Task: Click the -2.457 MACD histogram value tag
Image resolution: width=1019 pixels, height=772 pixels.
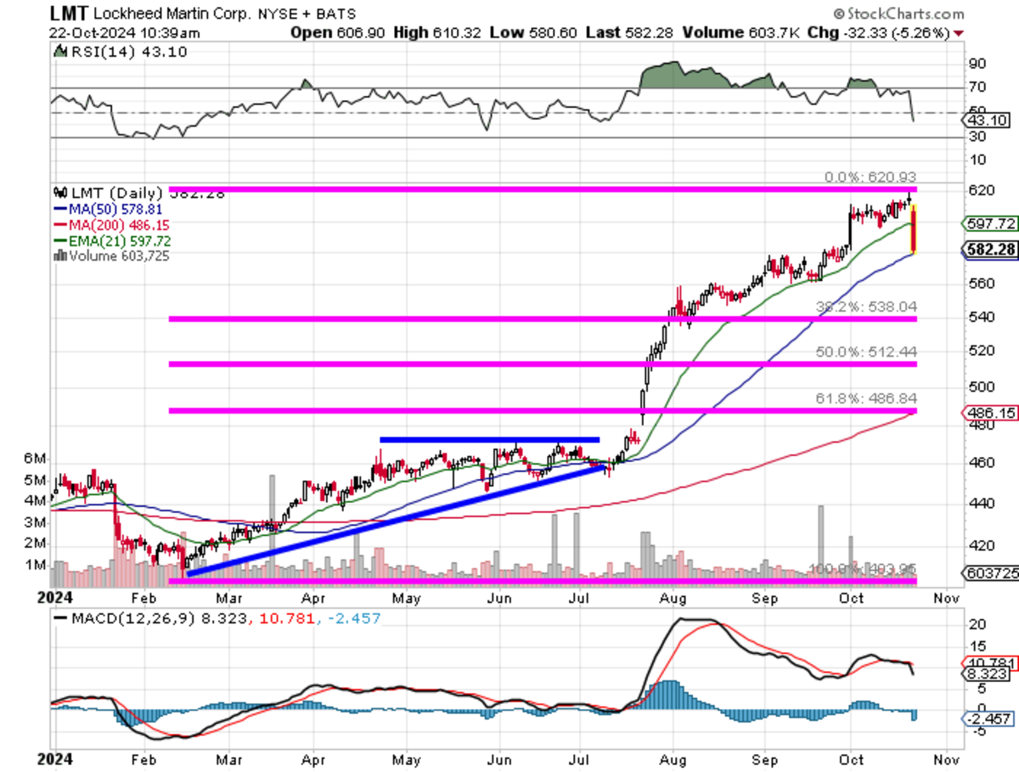Action: pos(989,719)
